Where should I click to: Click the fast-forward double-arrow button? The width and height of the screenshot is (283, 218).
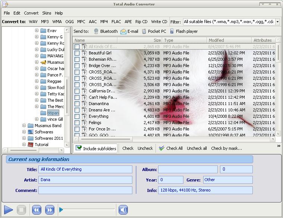coord(50,210)
